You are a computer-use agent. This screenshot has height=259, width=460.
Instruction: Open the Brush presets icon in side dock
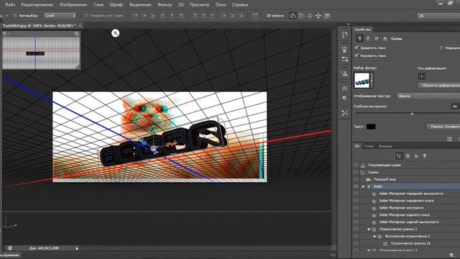345,50
